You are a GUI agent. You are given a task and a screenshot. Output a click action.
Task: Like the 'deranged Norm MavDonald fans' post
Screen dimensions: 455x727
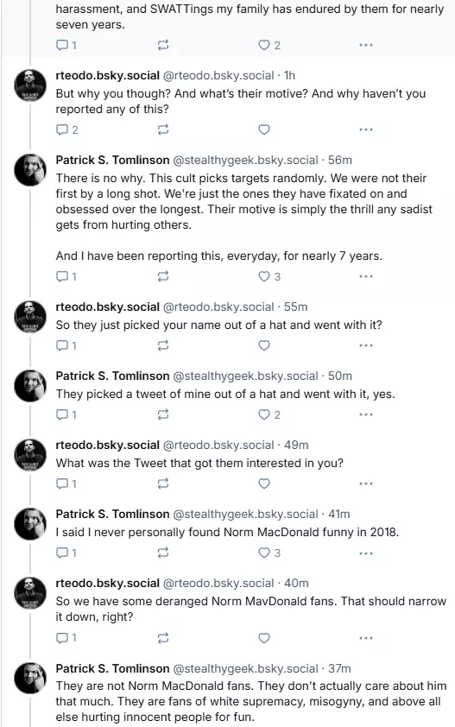(x=264, y=638)
